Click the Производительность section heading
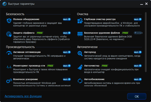This screenshot has height=102, width=151. tap(20, 47)
